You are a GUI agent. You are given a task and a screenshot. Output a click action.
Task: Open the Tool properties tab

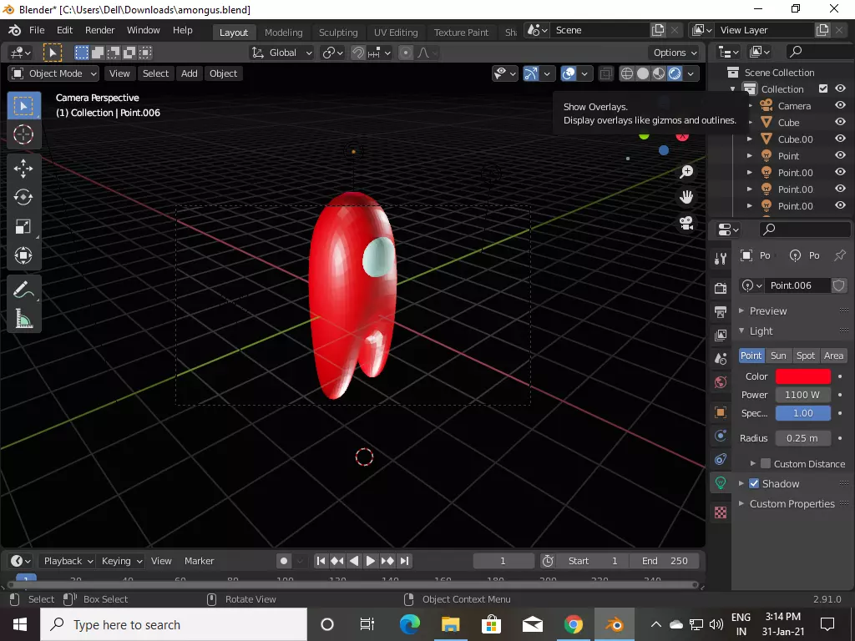click(721, 259)
